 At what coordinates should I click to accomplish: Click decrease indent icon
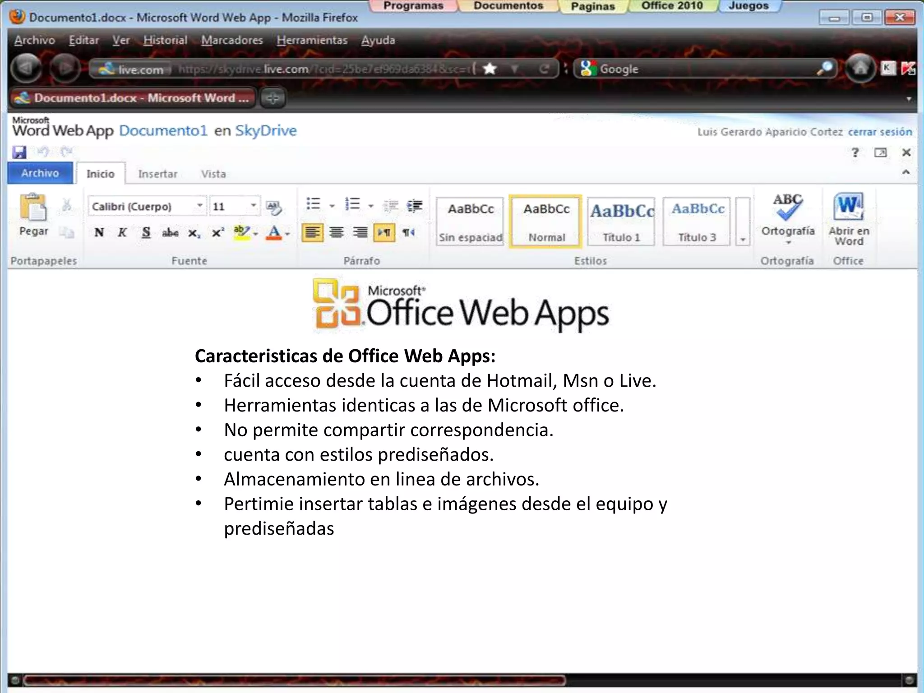click(x=391, y=206)
